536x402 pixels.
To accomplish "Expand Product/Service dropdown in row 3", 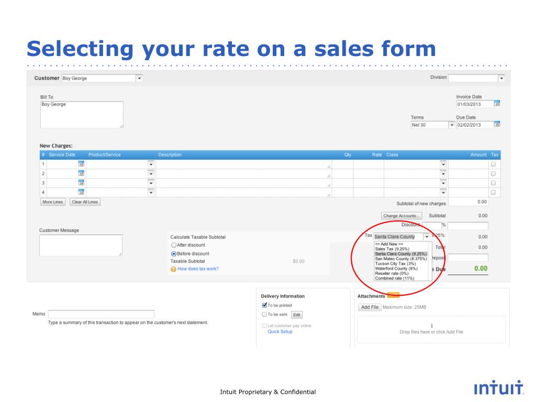I will [x=151, y=183].
